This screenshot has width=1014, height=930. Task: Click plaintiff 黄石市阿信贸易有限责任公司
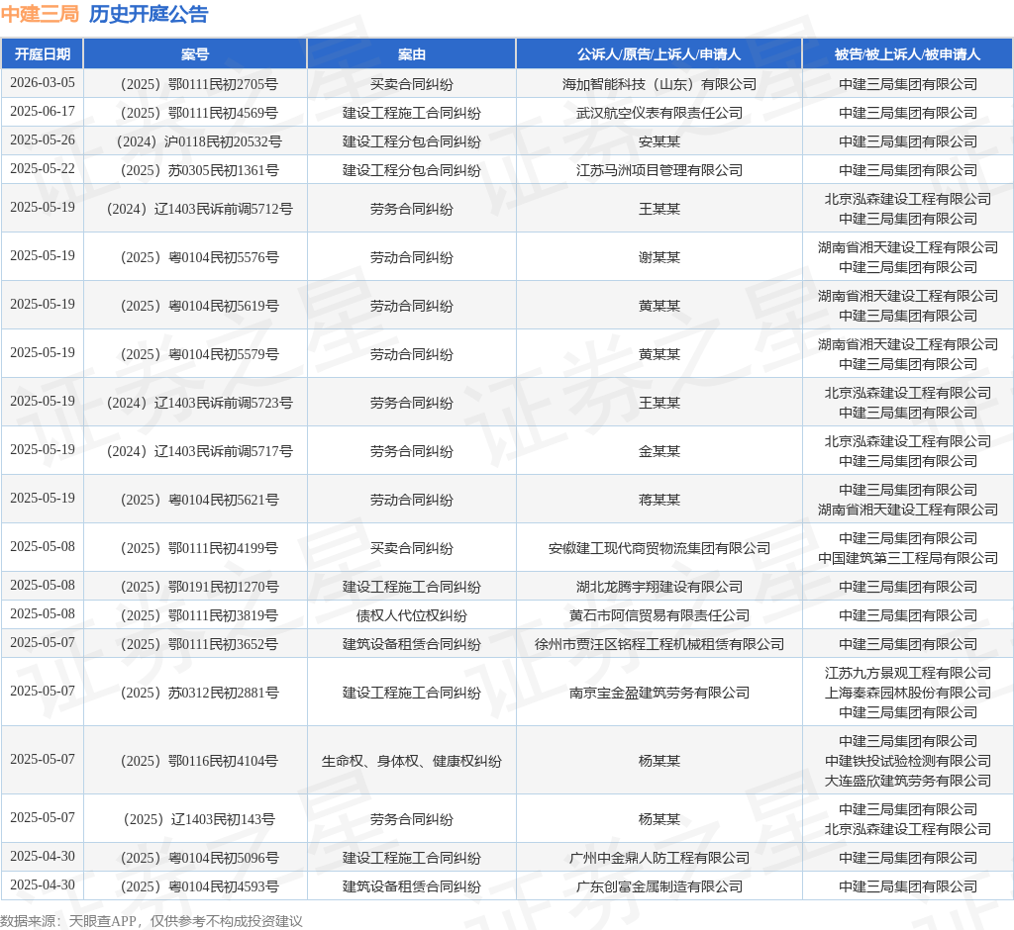[659, 615]
